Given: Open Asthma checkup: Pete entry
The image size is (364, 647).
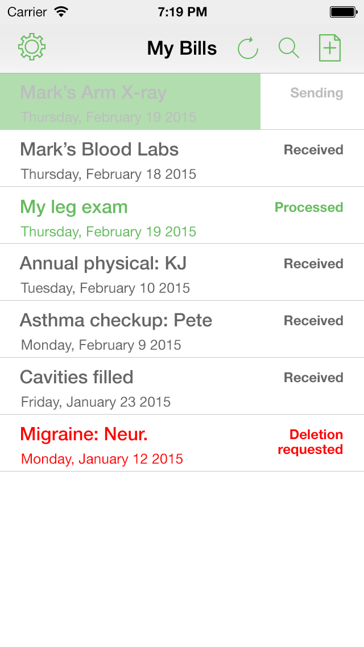Looking at the screenshot, I should coord(116,321).
